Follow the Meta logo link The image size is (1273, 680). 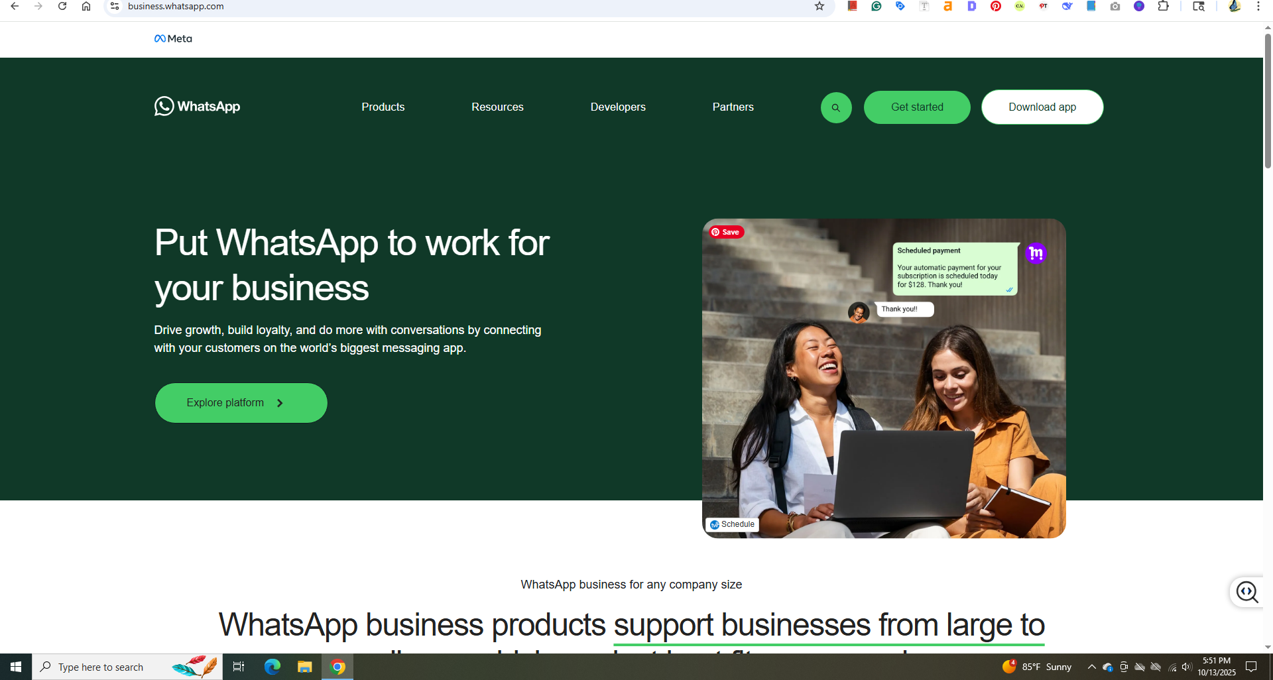pos(173,39)
